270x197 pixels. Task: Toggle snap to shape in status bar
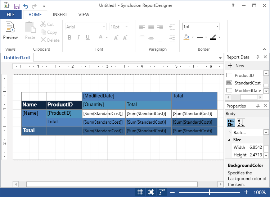pyautogui.click(x=151, y=192)
